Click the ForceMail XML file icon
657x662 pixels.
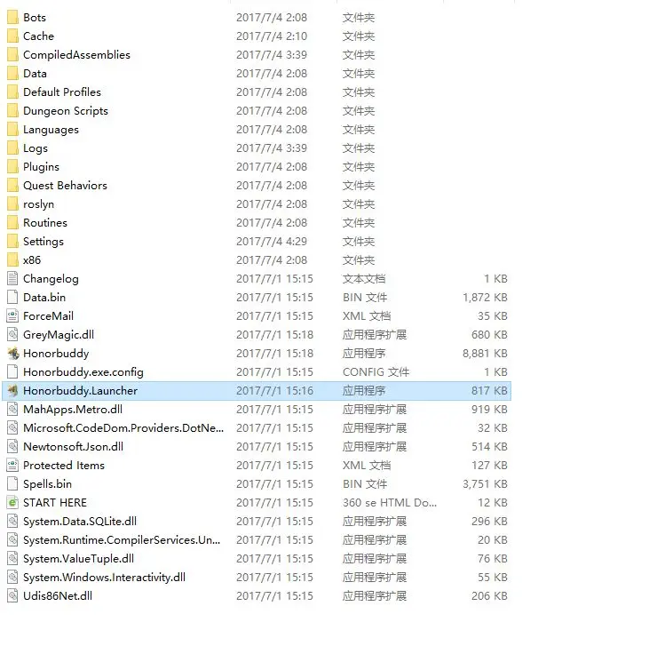[x=12, y=315]
